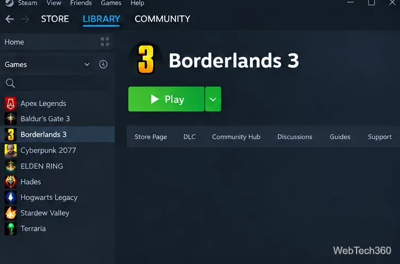Open the Friends menu

point(81,3)
